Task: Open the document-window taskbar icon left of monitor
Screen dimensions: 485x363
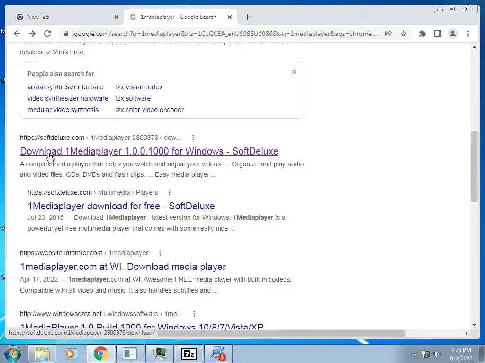Action: pos(130,354)
